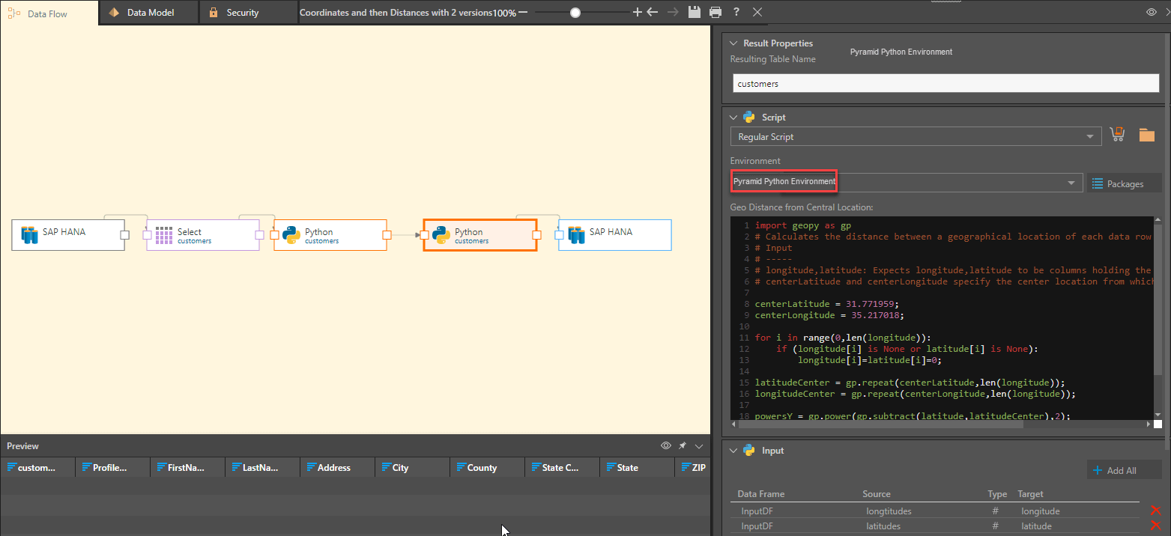Screen dimensions: 1171x536
Task: Select the SAP HANA target node
Action: (x=615, y=235)
